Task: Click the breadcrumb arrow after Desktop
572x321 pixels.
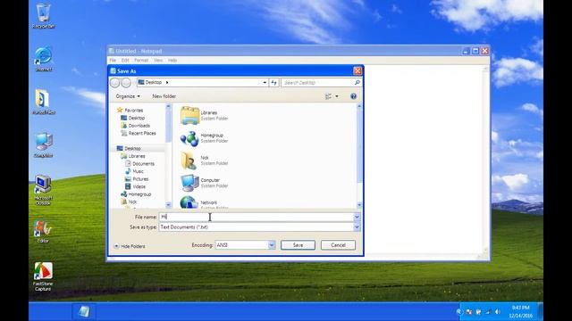Action: tap(167, 83)
